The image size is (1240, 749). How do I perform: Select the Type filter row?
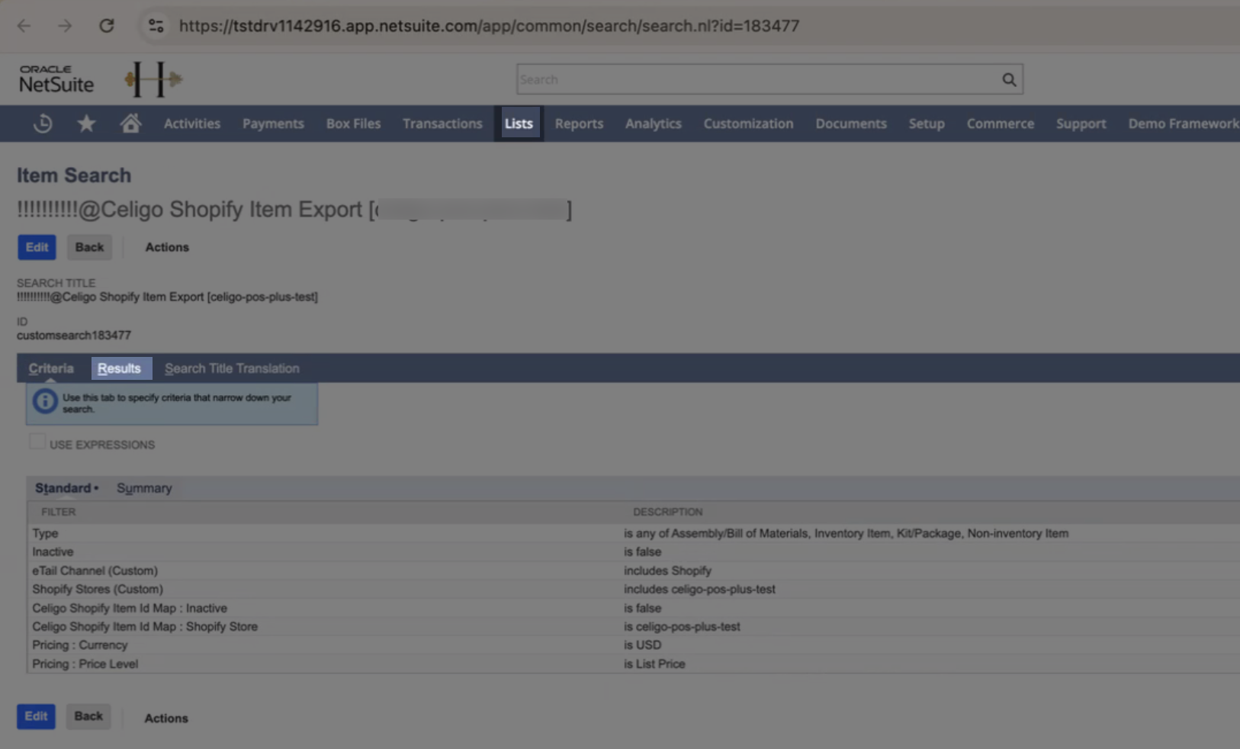(634, 533)
